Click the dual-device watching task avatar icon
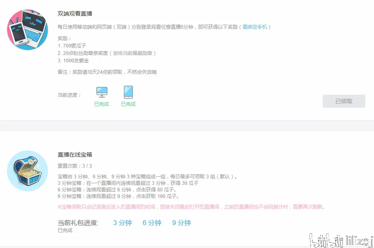Screen dimensions: 374x248 (27, 30)
